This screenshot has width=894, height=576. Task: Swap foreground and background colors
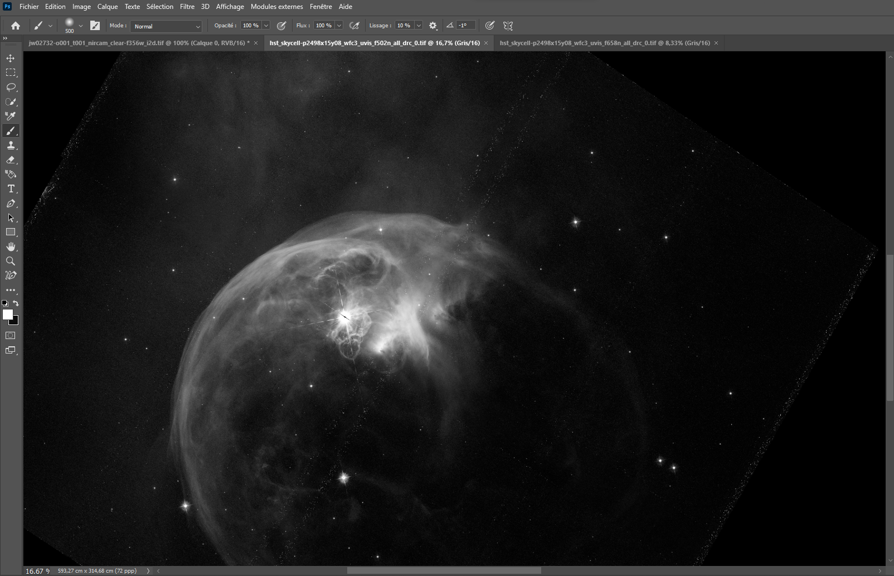point(16,303)
